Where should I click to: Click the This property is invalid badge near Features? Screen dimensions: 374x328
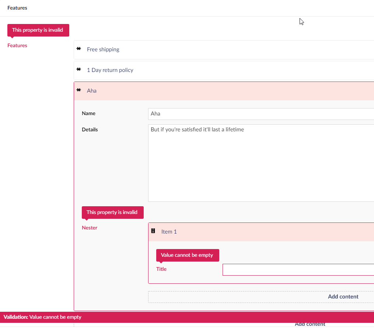pyautogui.click(x=38, y=30)
